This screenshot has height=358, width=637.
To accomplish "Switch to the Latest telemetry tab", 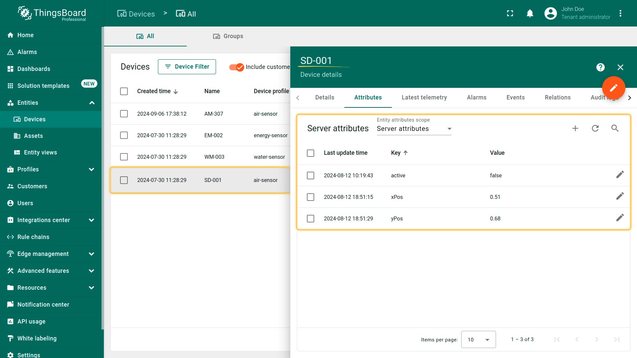I will pos(424,97).
